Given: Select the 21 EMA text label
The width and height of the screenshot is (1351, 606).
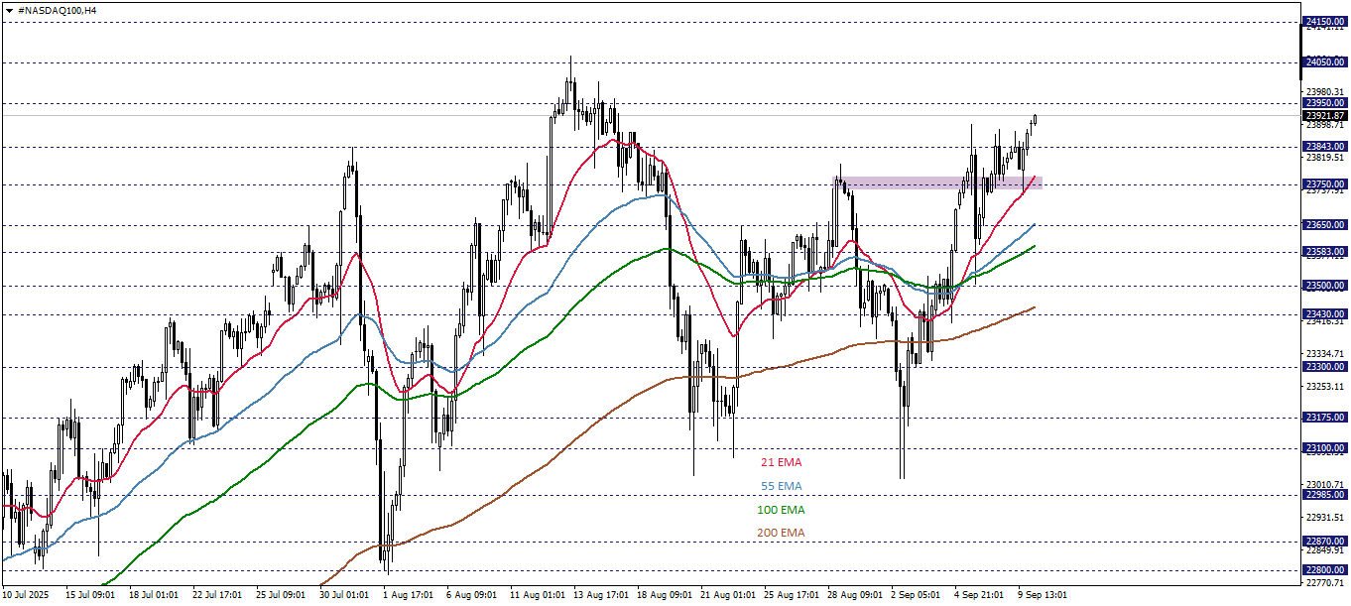Looking at the screenshot, I should pos(782,462).
